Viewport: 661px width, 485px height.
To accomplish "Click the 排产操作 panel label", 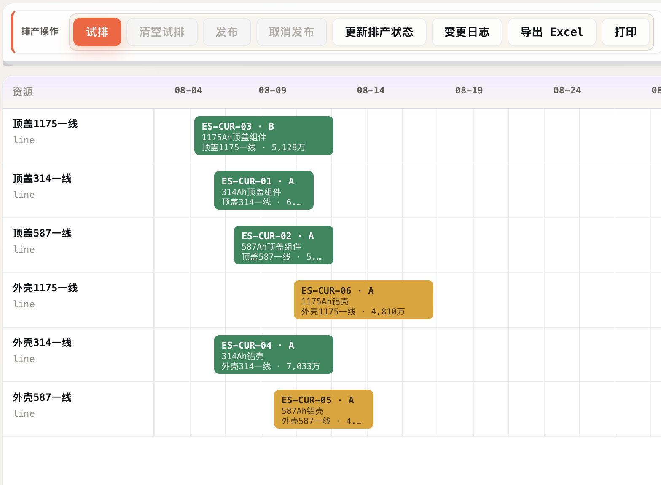I will [x=40, y=32].
